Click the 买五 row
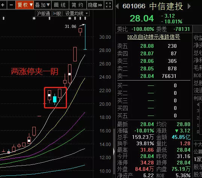This screenshot has width=202, height=178. [153, 116]
